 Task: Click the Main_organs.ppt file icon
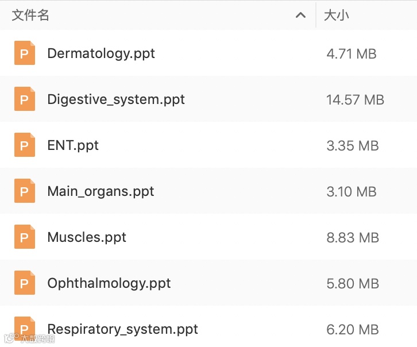pos(24,191)
